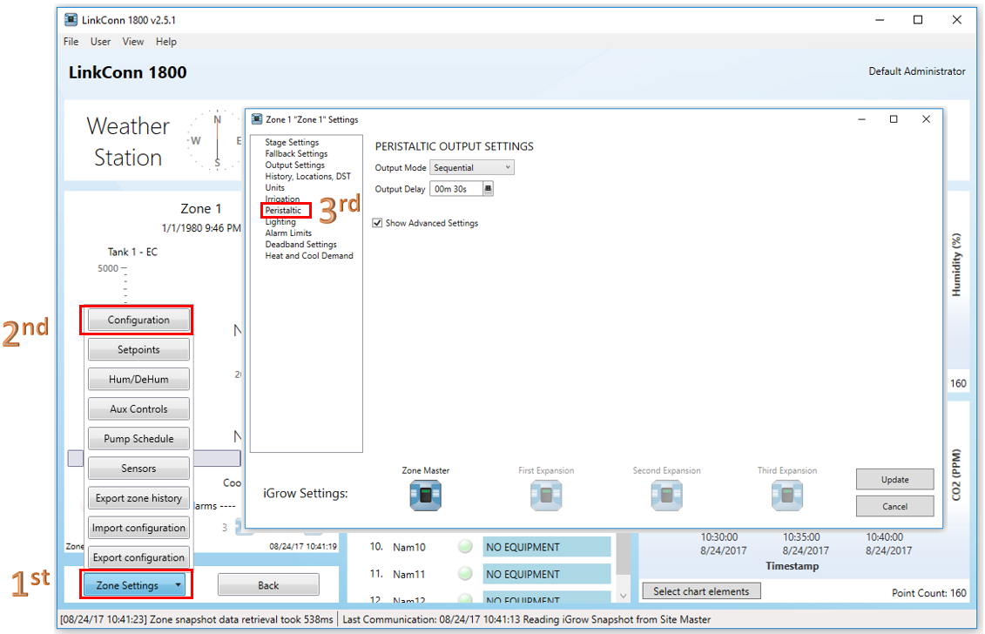The height and width of the screenshot is (634, 985).
Task: Select Irrigation in the settings list
Action: 282,199
